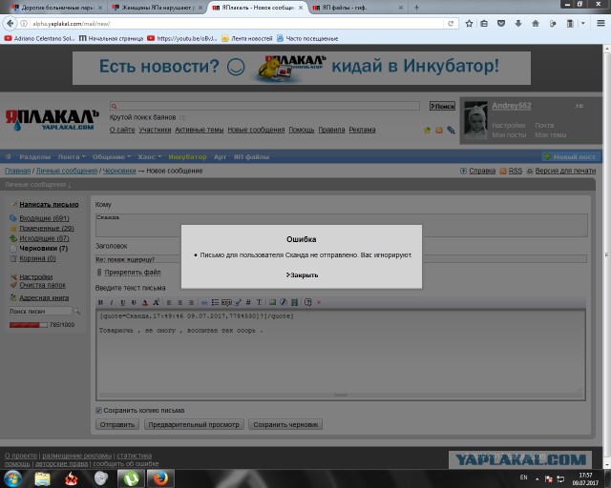Viewport: 611px width, 488px height.
Task: Insert code tag with # icon
Action: [x=248, y=302]
